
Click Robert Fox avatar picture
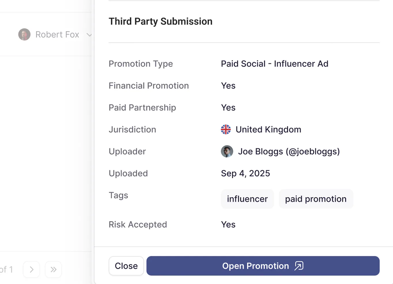coord(24,34)
